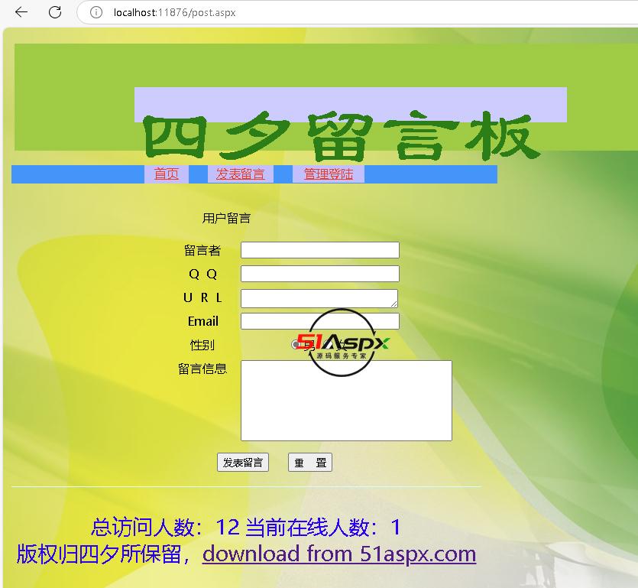Click the 四夕留言板 title banner
Image resolution: width=638 pixels, height=588 pixels.
pyautogui.click(x=342, y=135)
